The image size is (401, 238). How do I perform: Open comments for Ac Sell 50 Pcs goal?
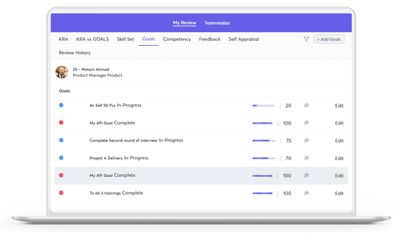pos(306,105)
